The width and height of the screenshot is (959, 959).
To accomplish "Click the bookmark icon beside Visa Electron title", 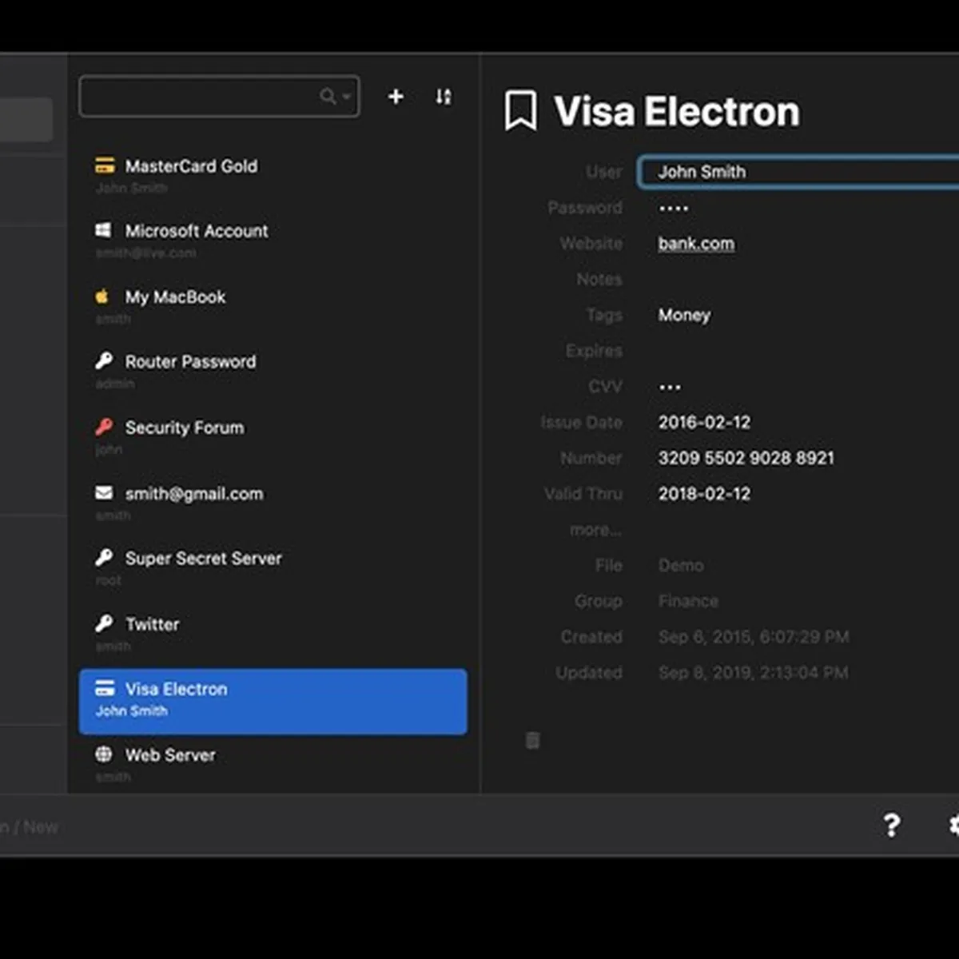I will 520,110.
